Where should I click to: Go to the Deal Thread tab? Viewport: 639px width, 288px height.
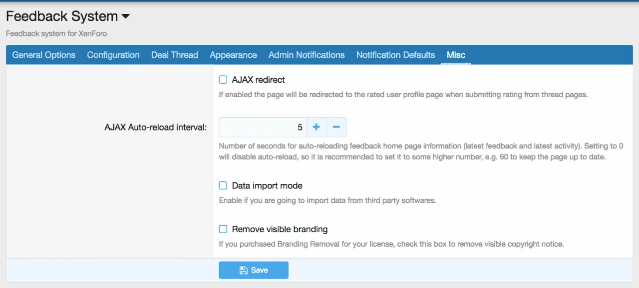click(x=175, y=55)
